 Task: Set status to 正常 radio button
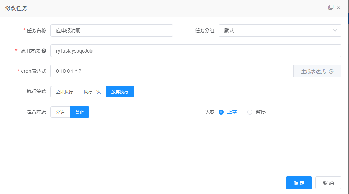pyautogui.click(x=221, y=112)
